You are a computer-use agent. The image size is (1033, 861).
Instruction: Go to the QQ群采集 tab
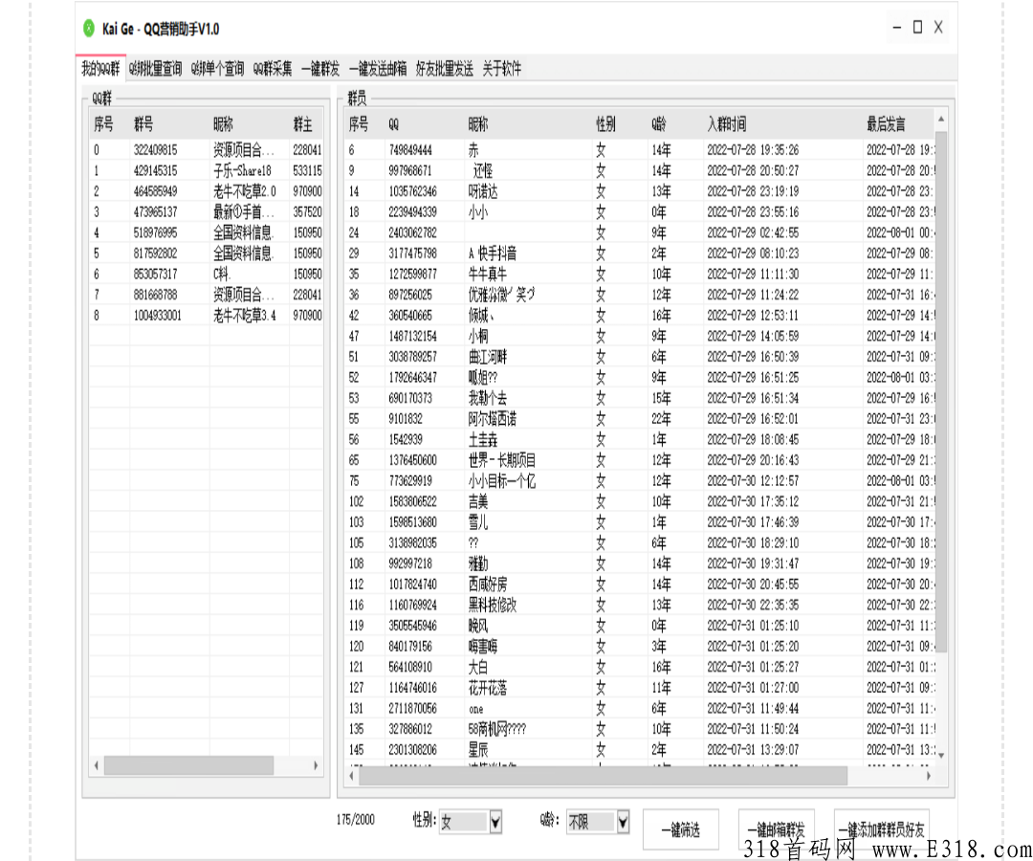(273, 69)
